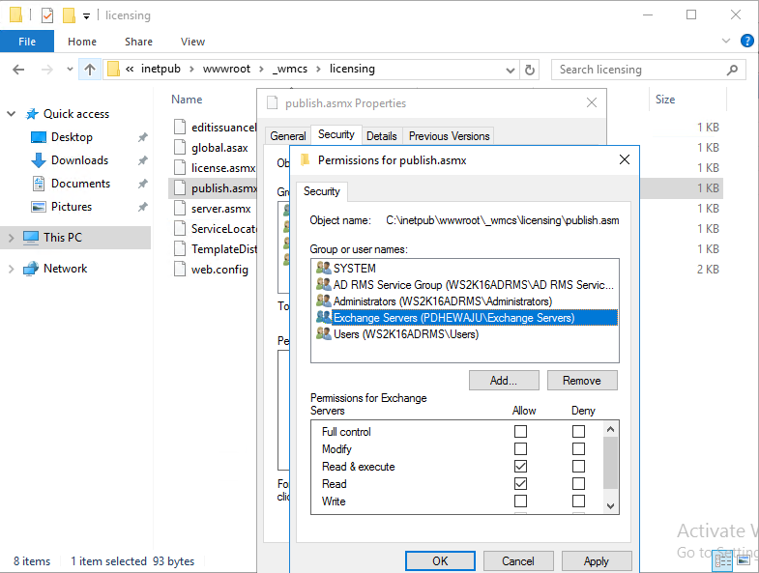Switch to large icons view layout

coord(744,561)
